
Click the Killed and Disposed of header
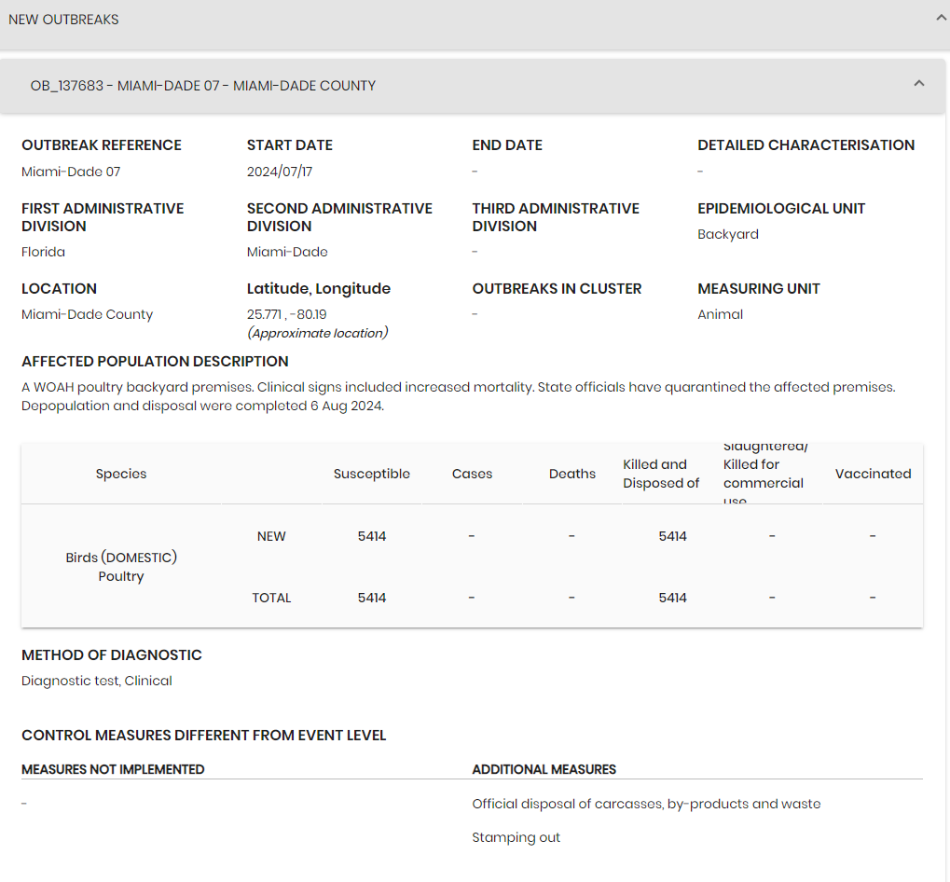pos(661,474)
